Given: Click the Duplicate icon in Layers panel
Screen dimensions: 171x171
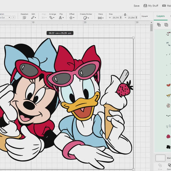Looking at the screenshot, I should [166, 25].
